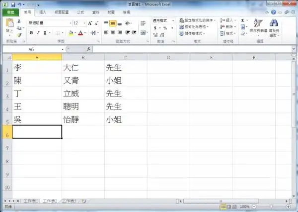Toggle Bold formatting
The width and height of the screenshot is (298, 212).
click(31, 33)
